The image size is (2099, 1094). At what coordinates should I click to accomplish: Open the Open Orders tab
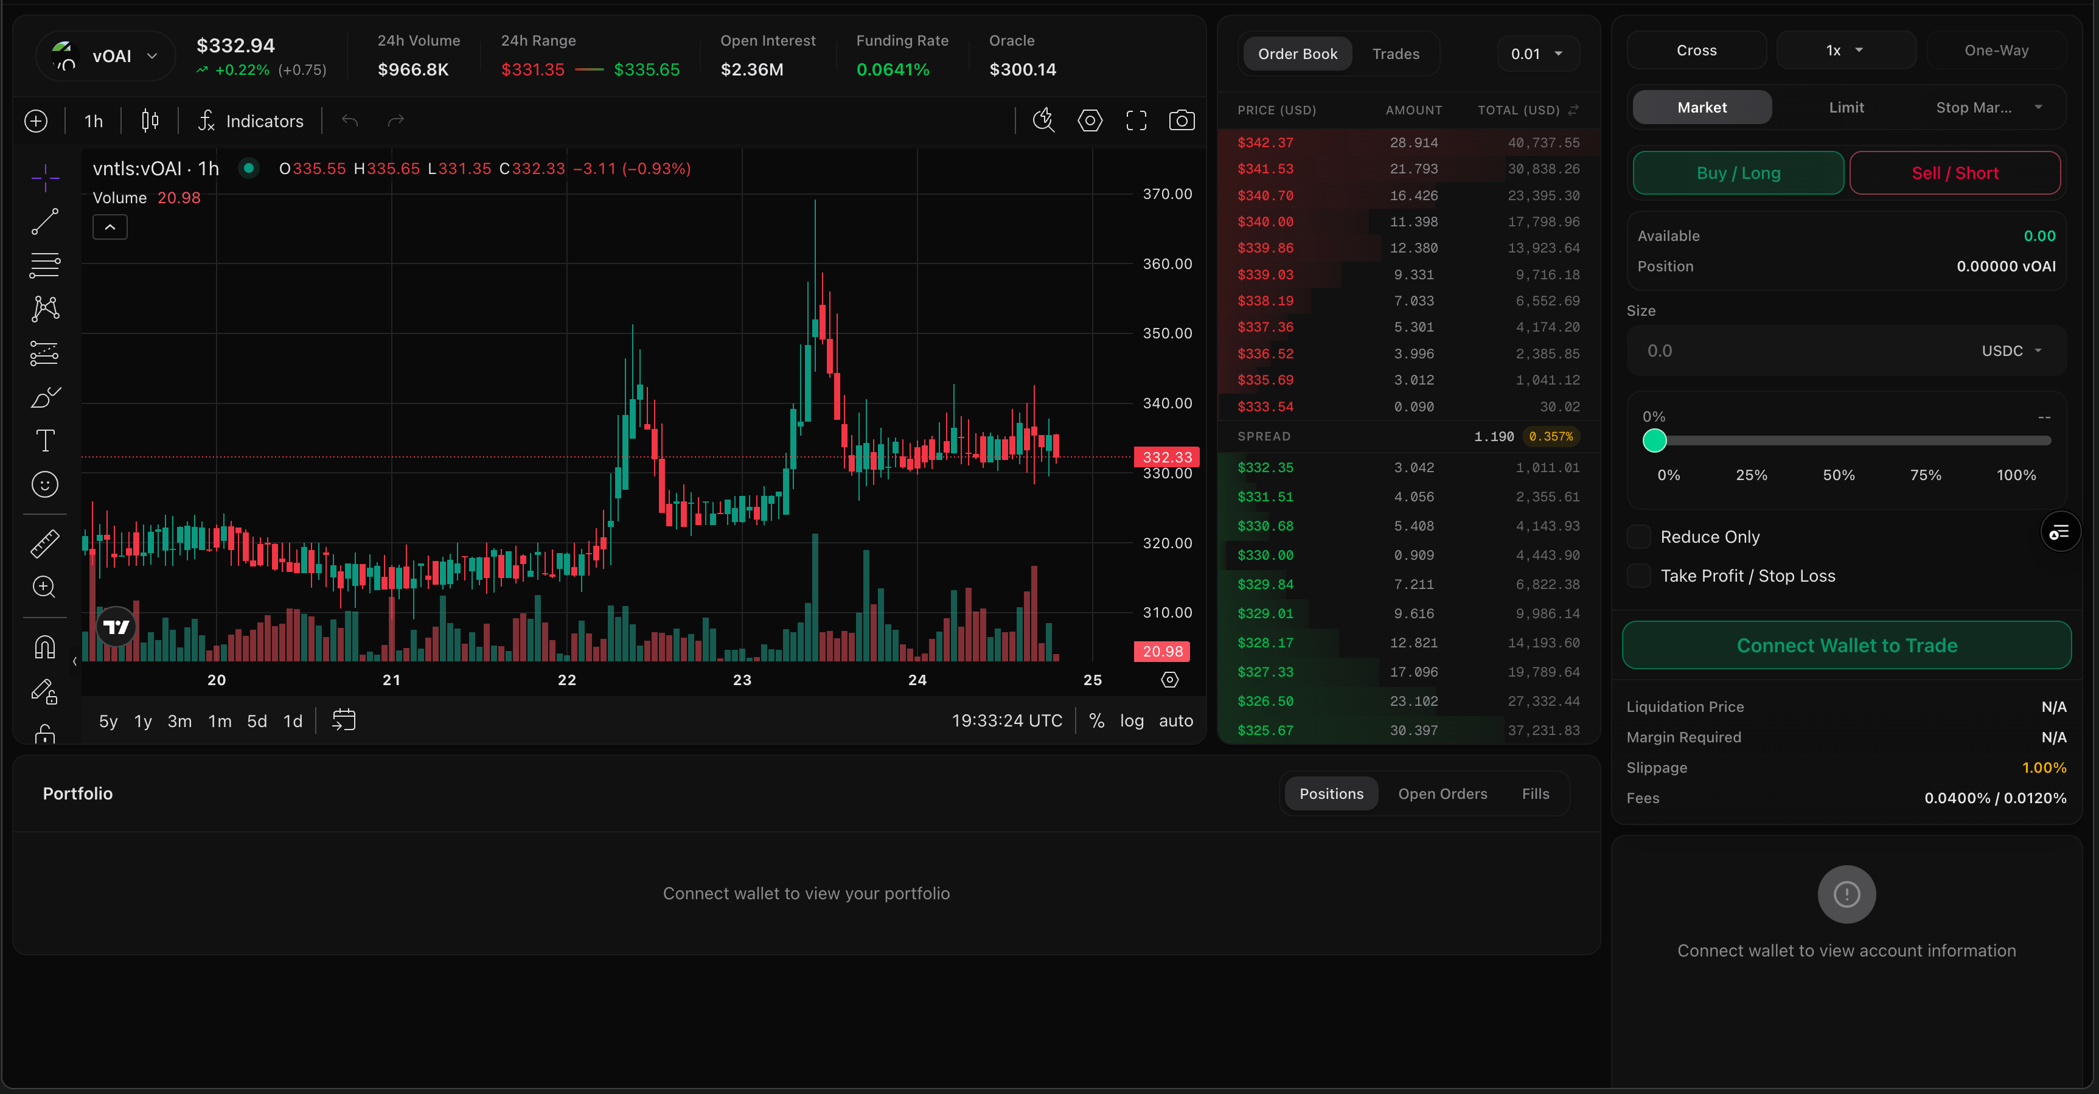[1443, 793]
